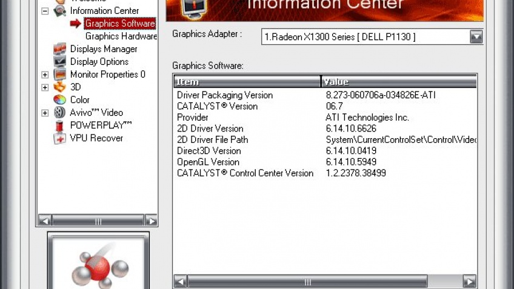Click the 3D settings icon

click(x=59, y=87)
